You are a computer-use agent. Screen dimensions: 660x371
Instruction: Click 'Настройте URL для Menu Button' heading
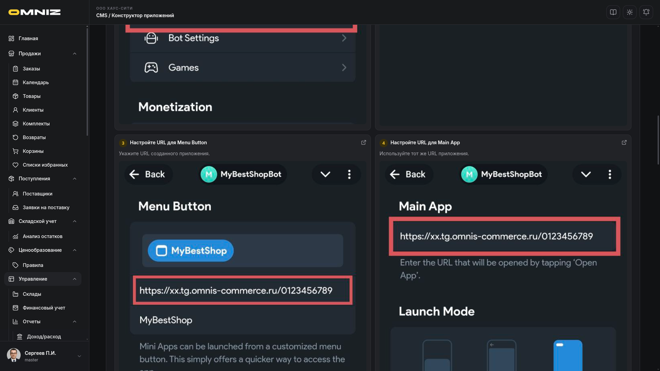coord(168,142)
